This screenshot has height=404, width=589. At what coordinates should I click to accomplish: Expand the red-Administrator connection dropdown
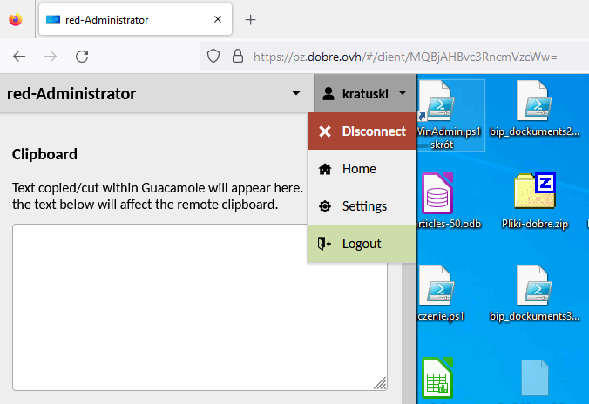coord(295,93)
